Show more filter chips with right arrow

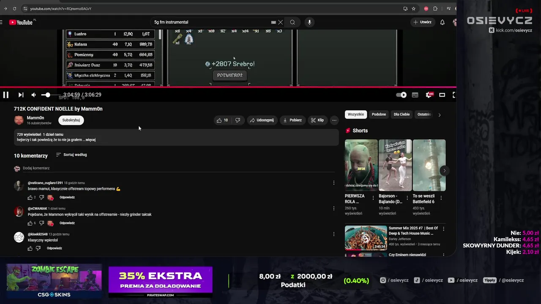pos(440,115)
